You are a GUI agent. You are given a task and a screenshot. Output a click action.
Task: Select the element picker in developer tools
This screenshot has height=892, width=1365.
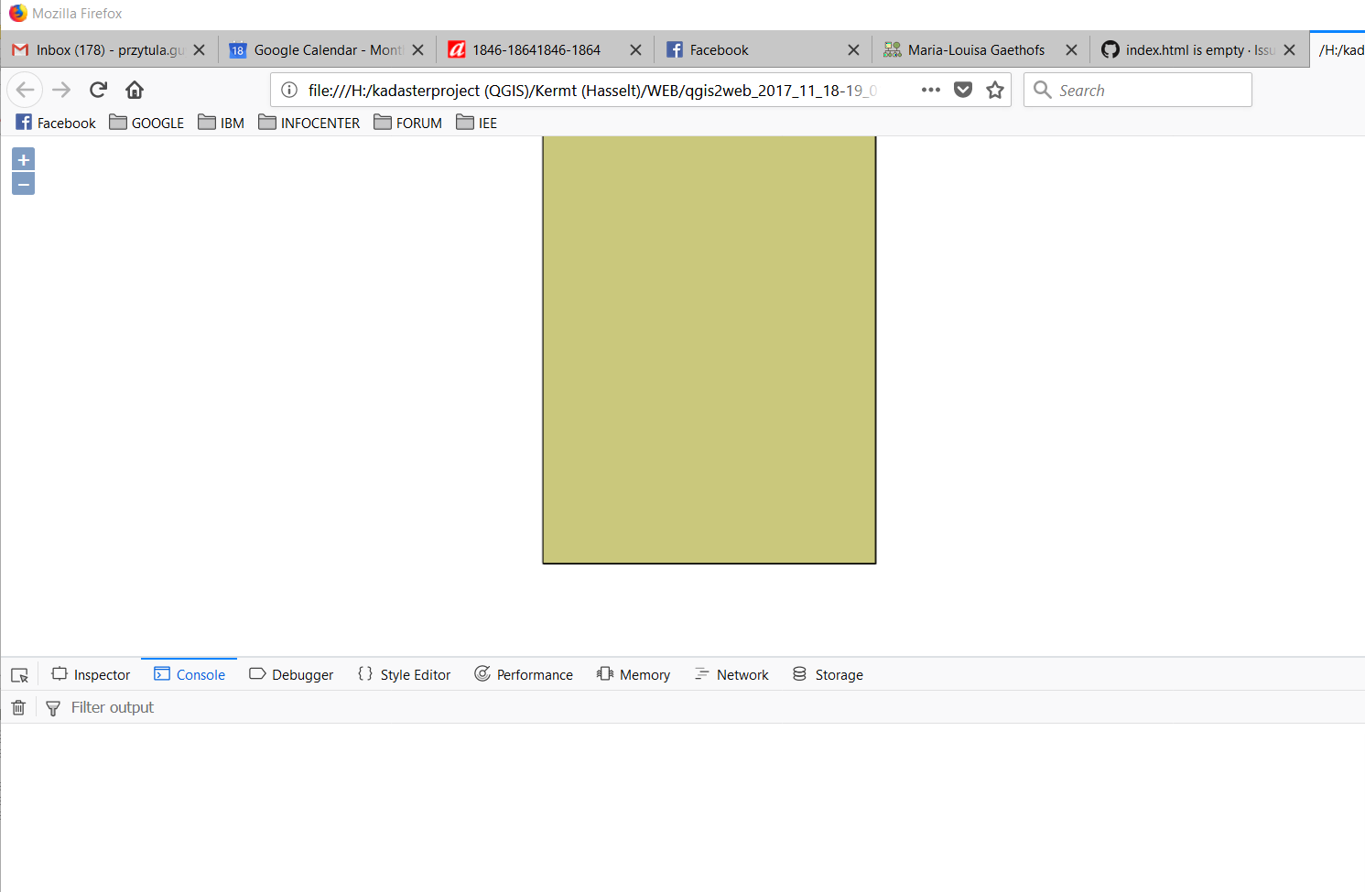pos(18,674)
